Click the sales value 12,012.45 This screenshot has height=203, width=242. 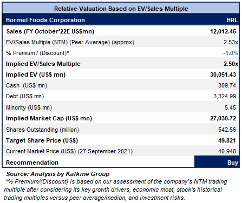click(x=223, y=31)
